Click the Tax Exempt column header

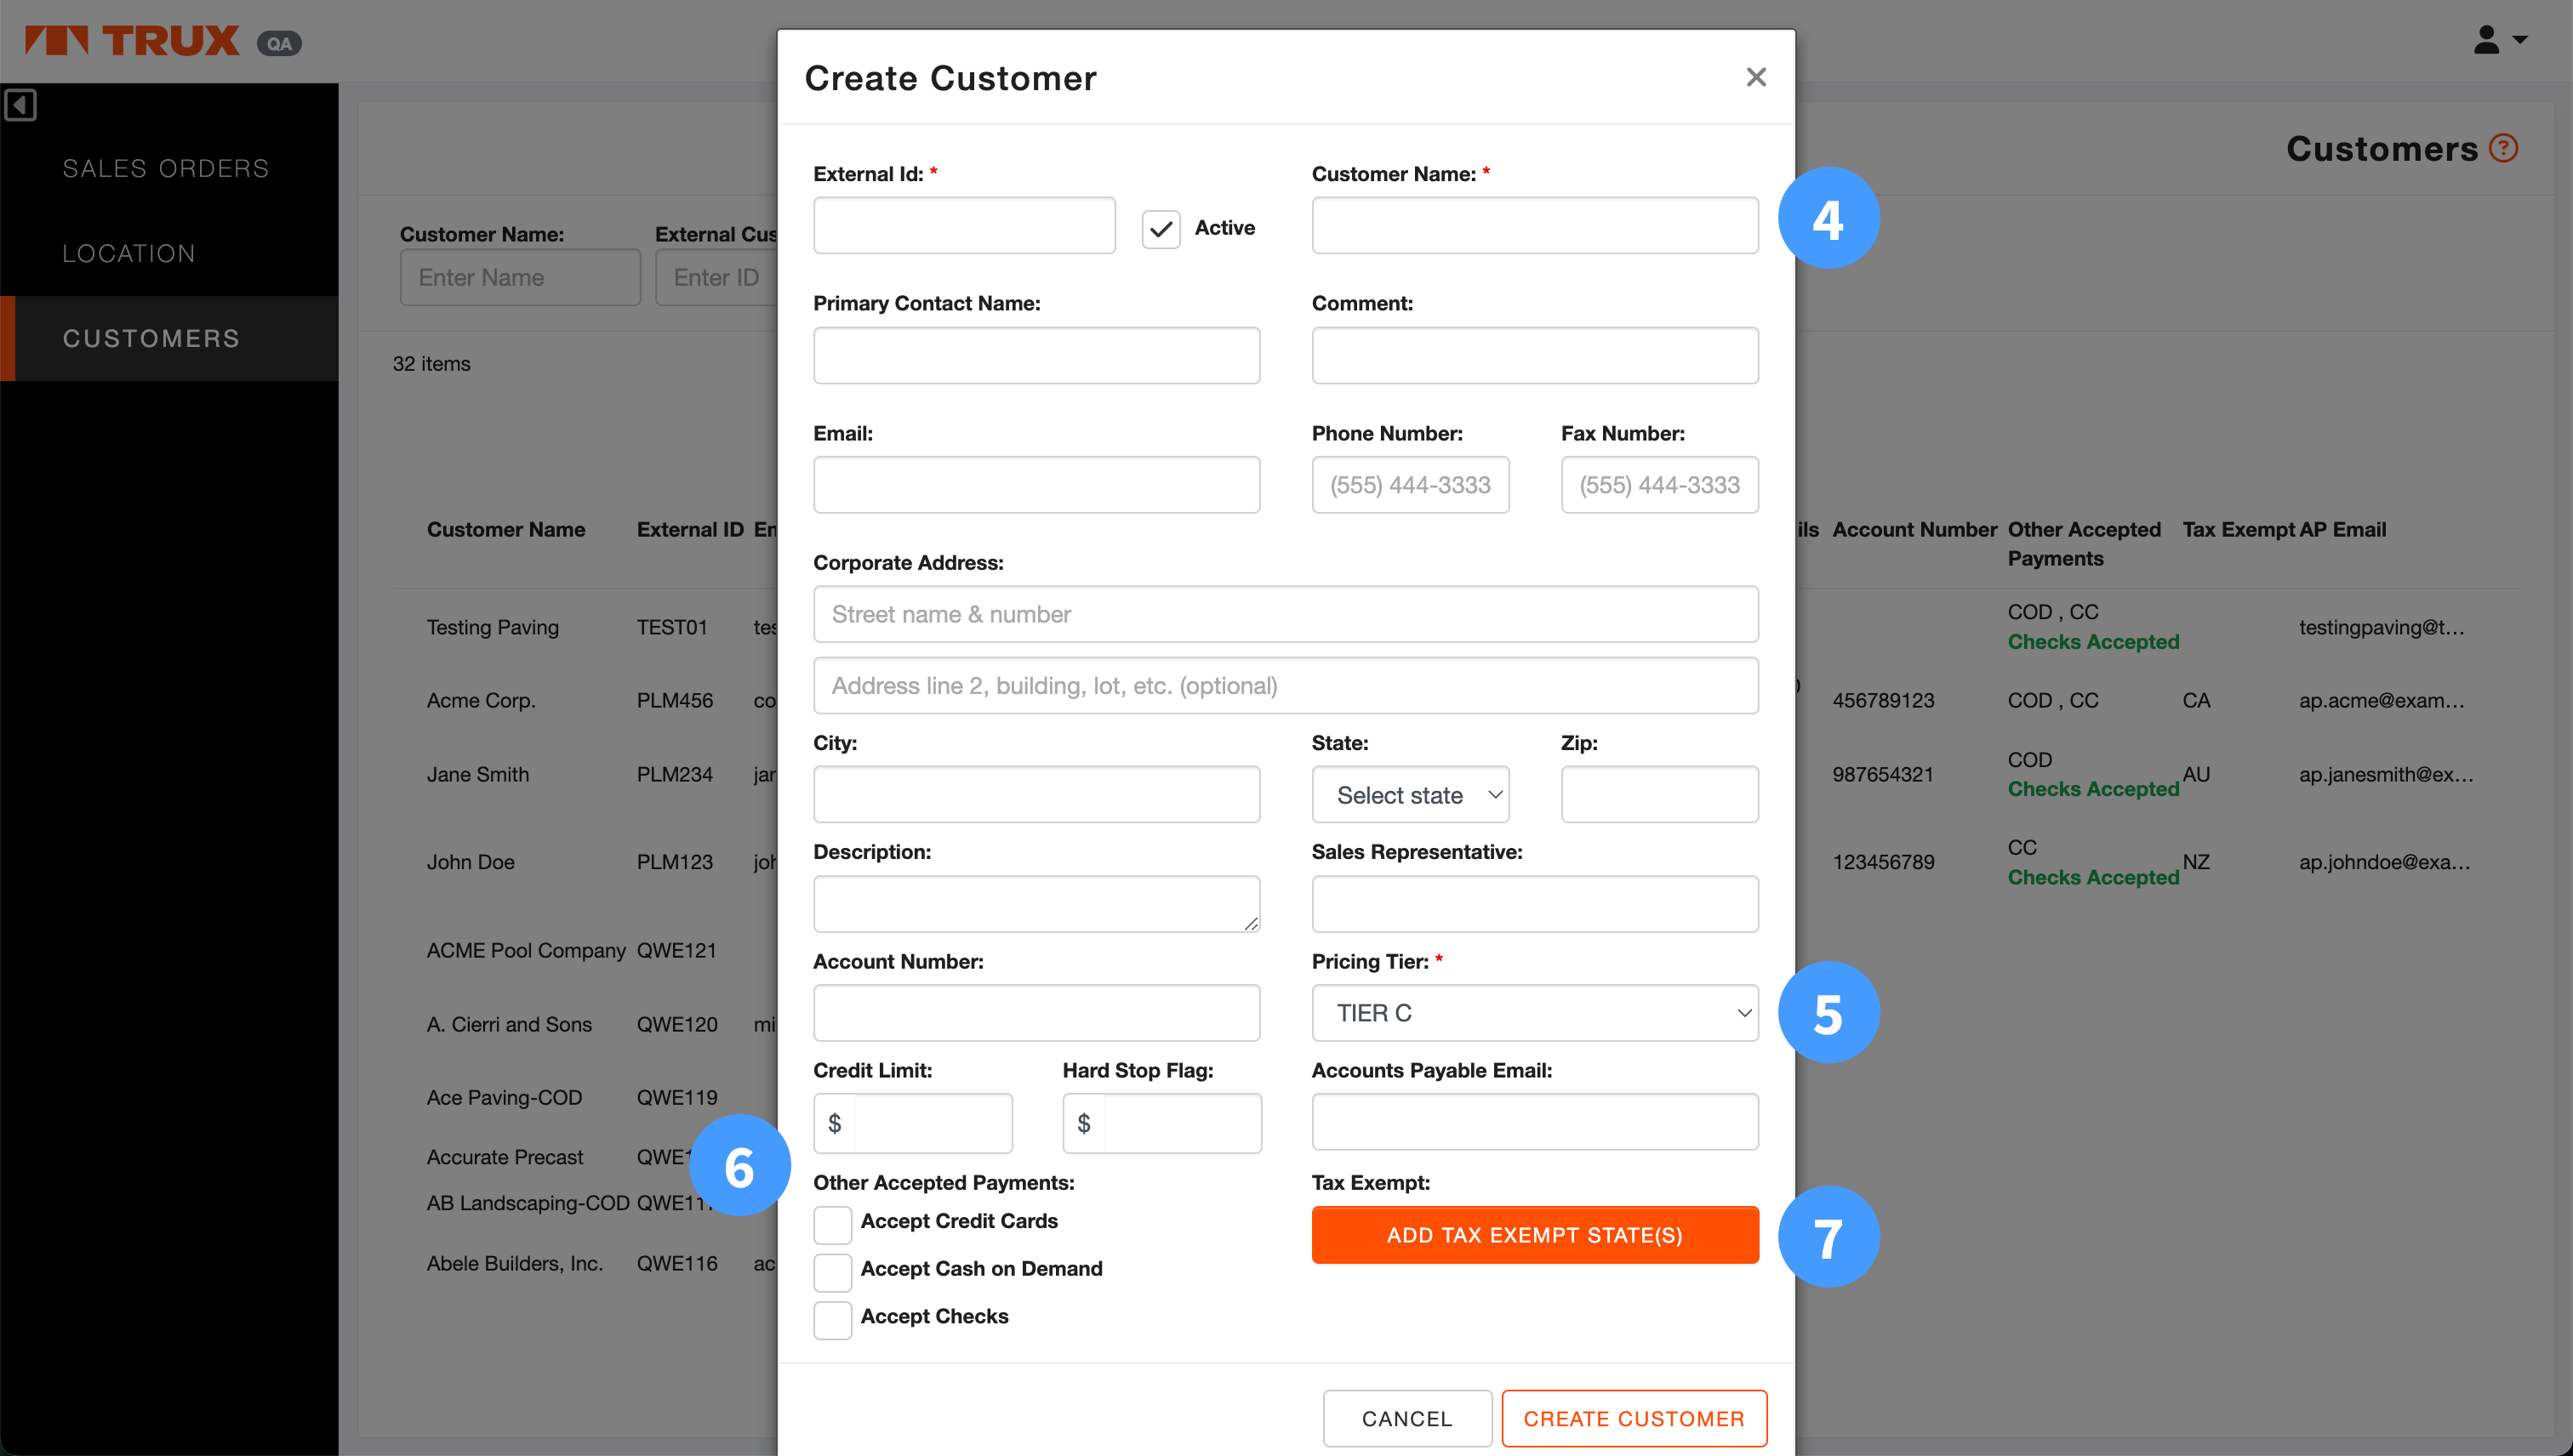[x=2239, y=530]
